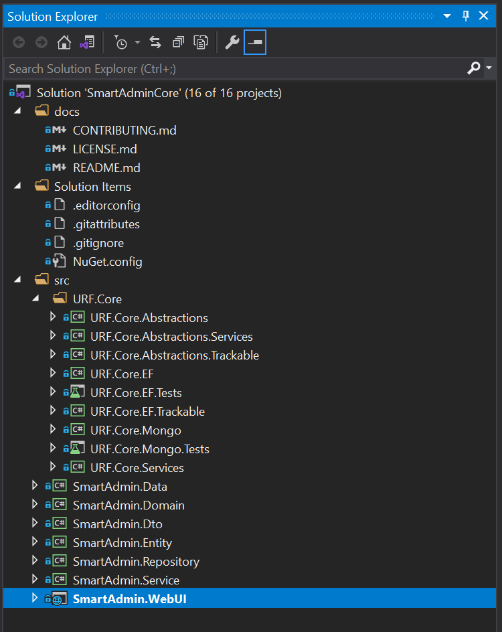Click the Home icon in toolbar
The image size is (502, 632).
click(64, 43)
